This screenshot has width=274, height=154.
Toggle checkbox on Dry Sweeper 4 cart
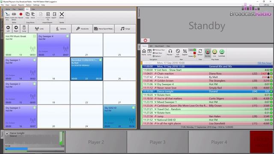68,36
